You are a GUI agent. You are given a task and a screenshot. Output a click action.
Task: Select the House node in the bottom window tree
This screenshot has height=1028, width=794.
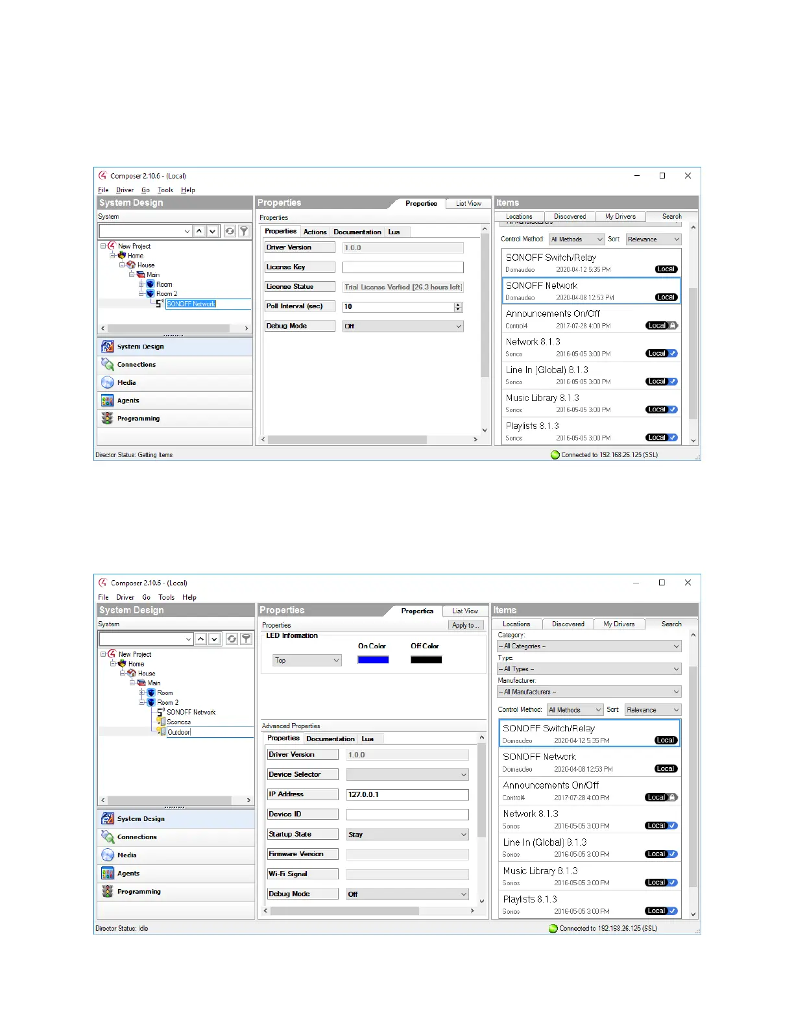pos(147,674)
